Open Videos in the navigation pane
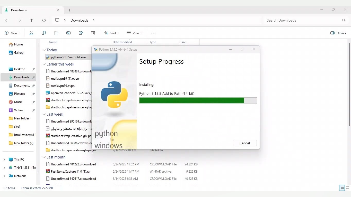Viewport: 351px width, 197px height. [x=19, y=110]
